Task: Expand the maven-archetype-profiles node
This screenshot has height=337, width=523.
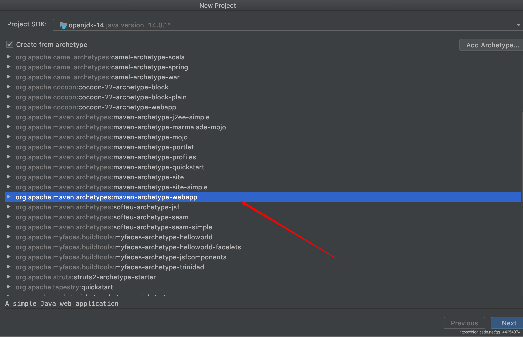Action: [8, 157]
